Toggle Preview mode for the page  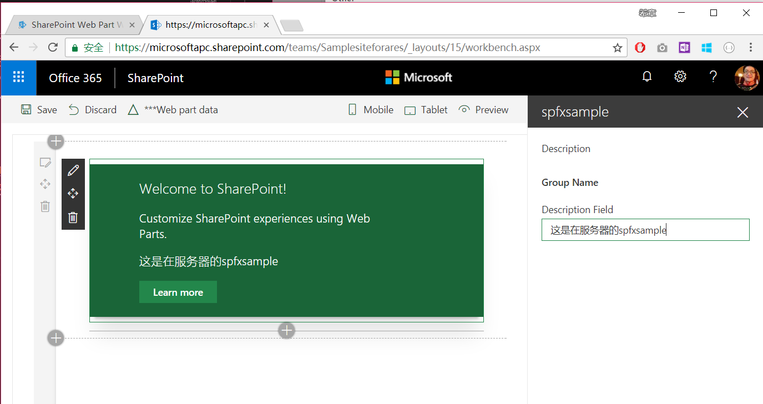pyautogui.click(x=483, y=109)
